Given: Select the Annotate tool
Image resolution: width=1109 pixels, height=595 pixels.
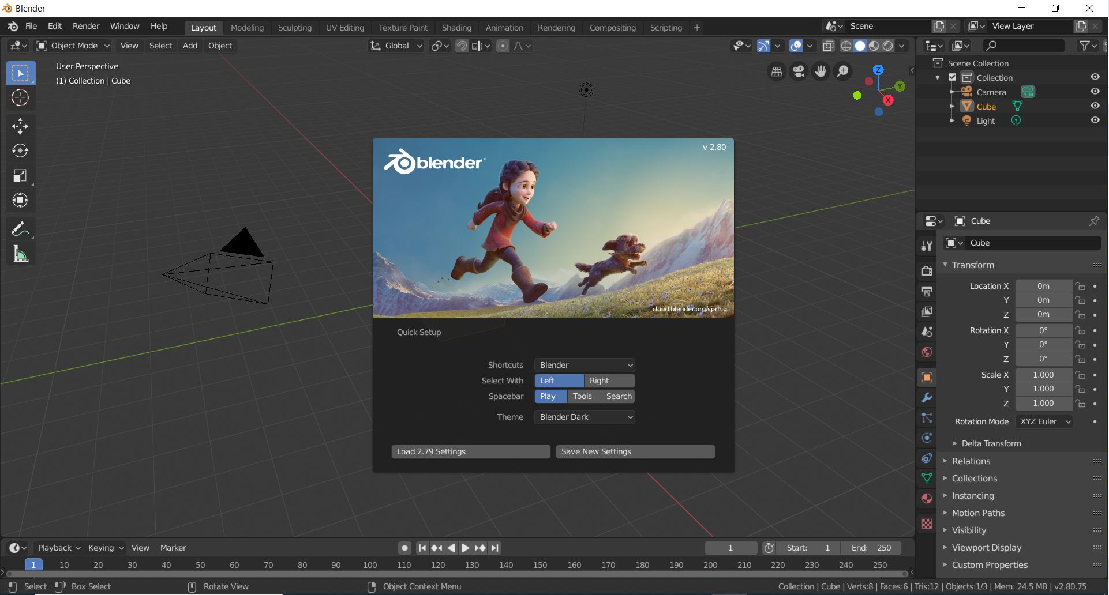Looking at the screenshot, I should tap(20, 229).
